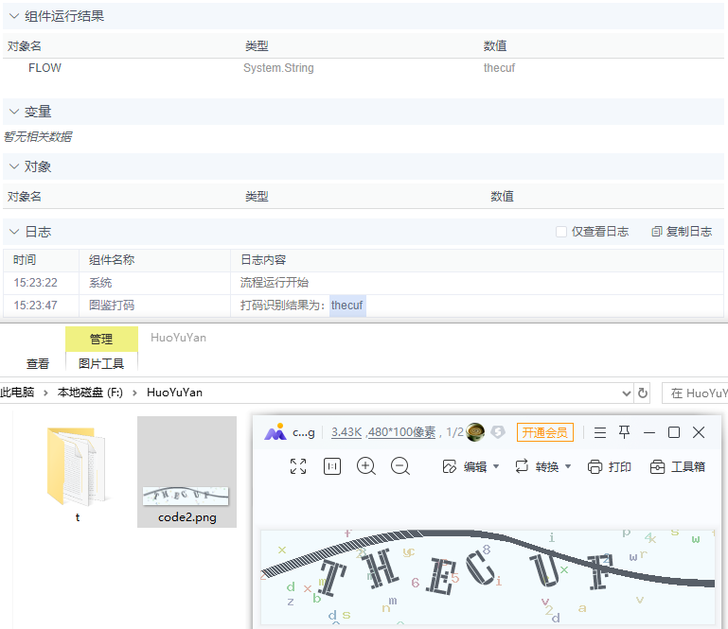Select the folder named t
This screenshot has width=728, height=629.
[78, 473]
